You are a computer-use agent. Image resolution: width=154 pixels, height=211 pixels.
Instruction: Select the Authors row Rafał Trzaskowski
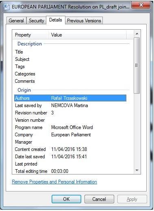click(x=70, y=98)
